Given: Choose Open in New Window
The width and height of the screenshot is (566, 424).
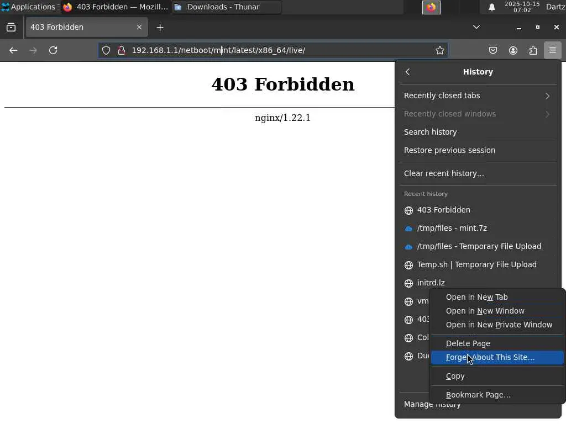Looking at the screenshot, I should 497,311.
